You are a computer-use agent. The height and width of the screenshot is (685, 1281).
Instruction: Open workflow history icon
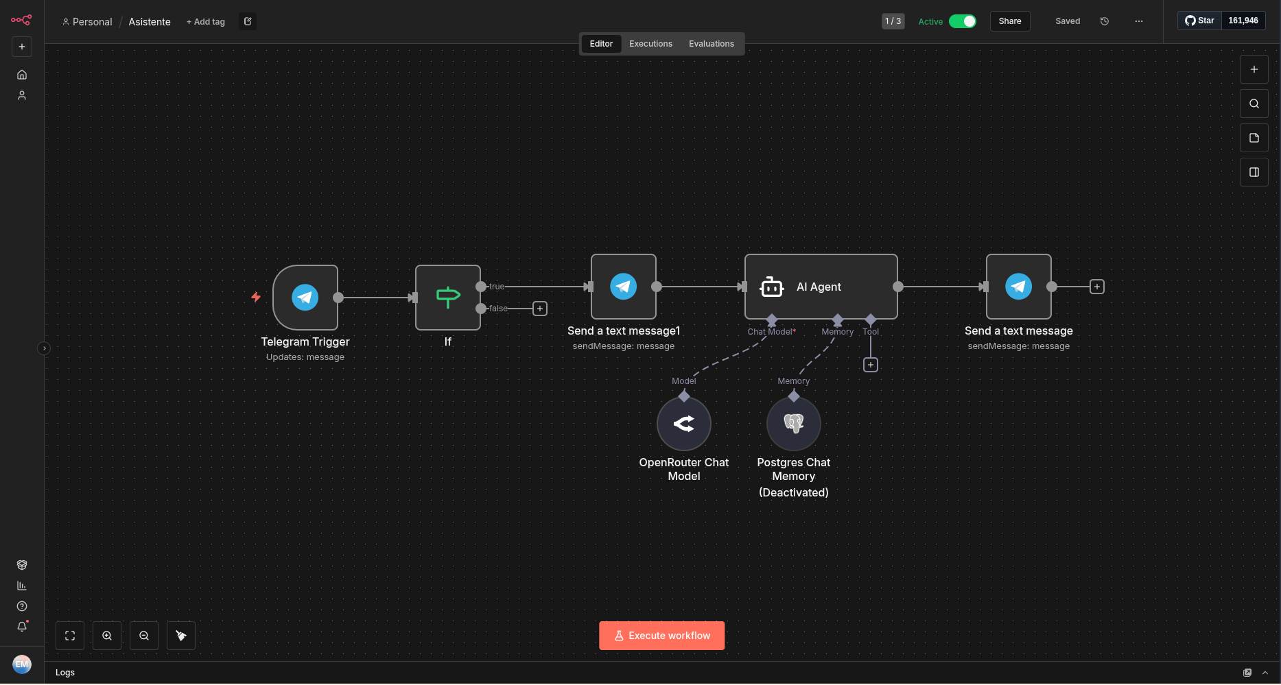pyautogui.click(x=1105, y=21)
